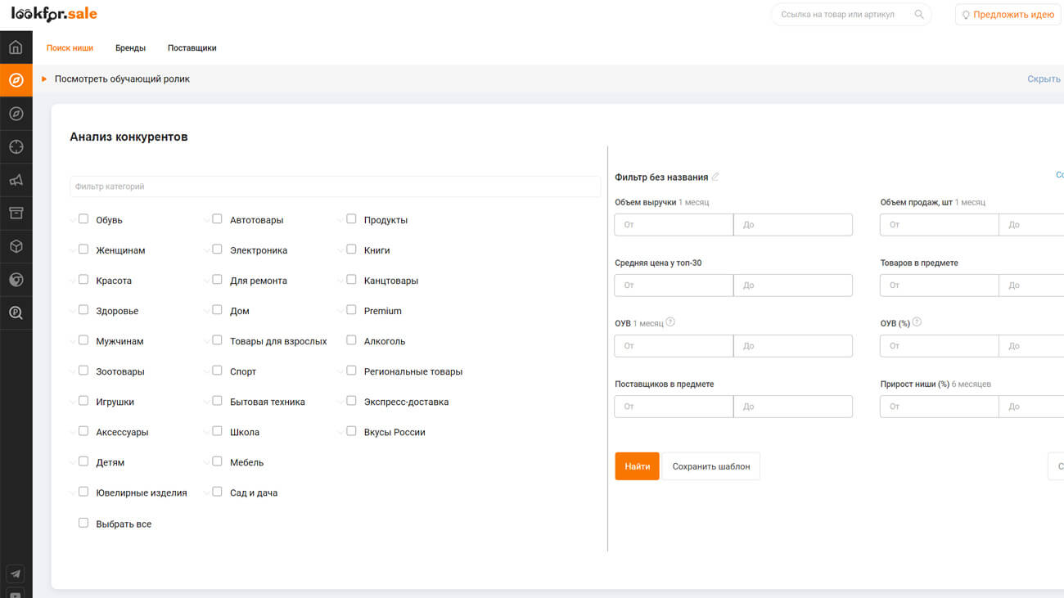Click the pencil icon to rename filter
Image resolution: width=1064 pixels, height=598 pixels.
715,177
